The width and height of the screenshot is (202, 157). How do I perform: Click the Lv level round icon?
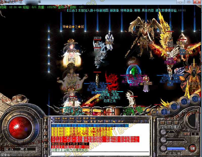pos(163,132)
